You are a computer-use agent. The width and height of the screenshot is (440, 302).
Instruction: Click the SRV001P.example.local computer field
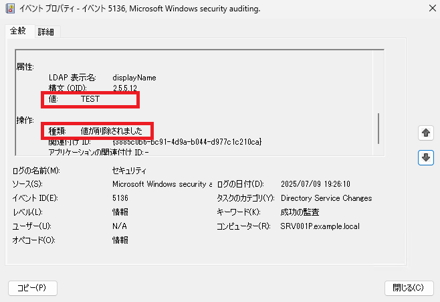coord(320,226)
